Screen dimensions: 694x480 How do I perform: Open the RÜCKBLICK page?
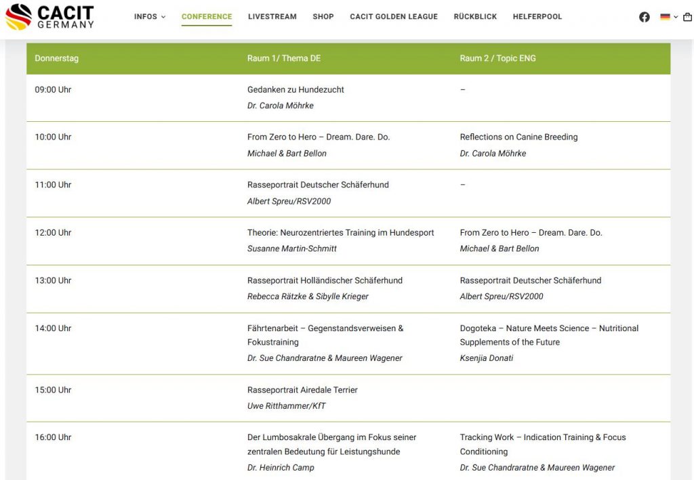pos(475,17)
